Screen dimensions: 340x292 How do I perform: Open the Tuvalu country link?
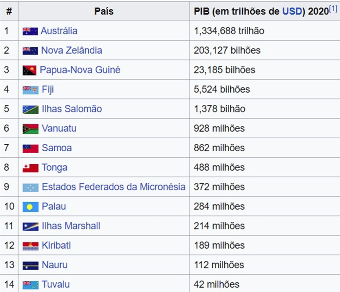tap(56, 285)
